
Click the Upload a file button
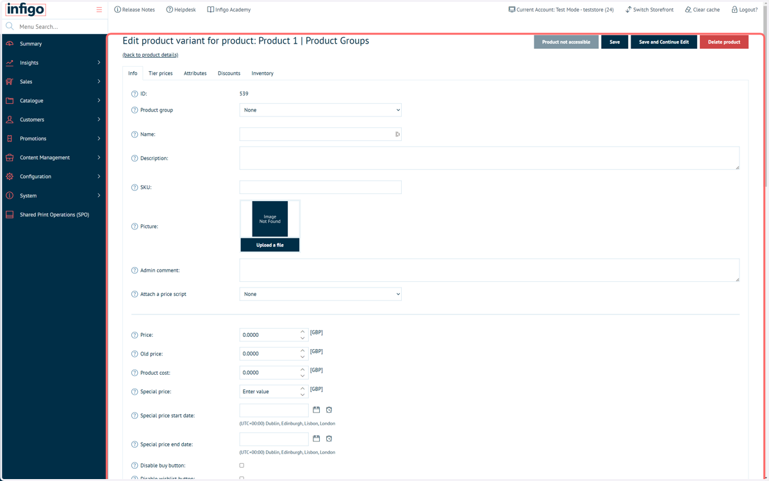270,245
